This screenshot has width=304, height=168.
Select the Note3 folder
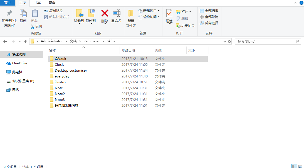[x=128, y=99]
